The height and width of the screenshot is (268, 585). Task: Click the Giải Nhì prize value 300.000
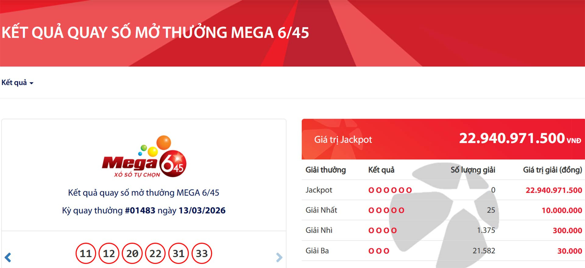tap(567, 231)
